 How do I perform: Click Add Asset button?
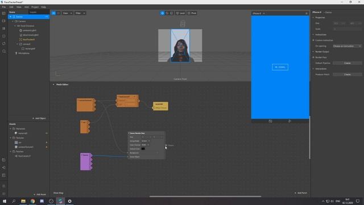40,194
